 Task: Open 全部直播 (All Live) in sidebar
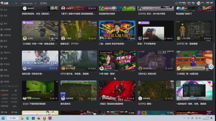[x=6, y=29]
